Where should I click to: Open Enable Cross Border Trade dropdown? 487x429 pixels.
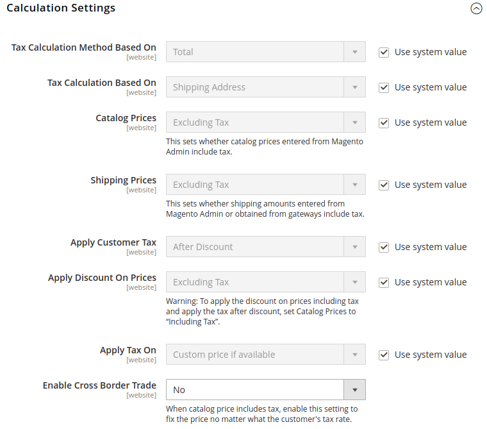255,390
